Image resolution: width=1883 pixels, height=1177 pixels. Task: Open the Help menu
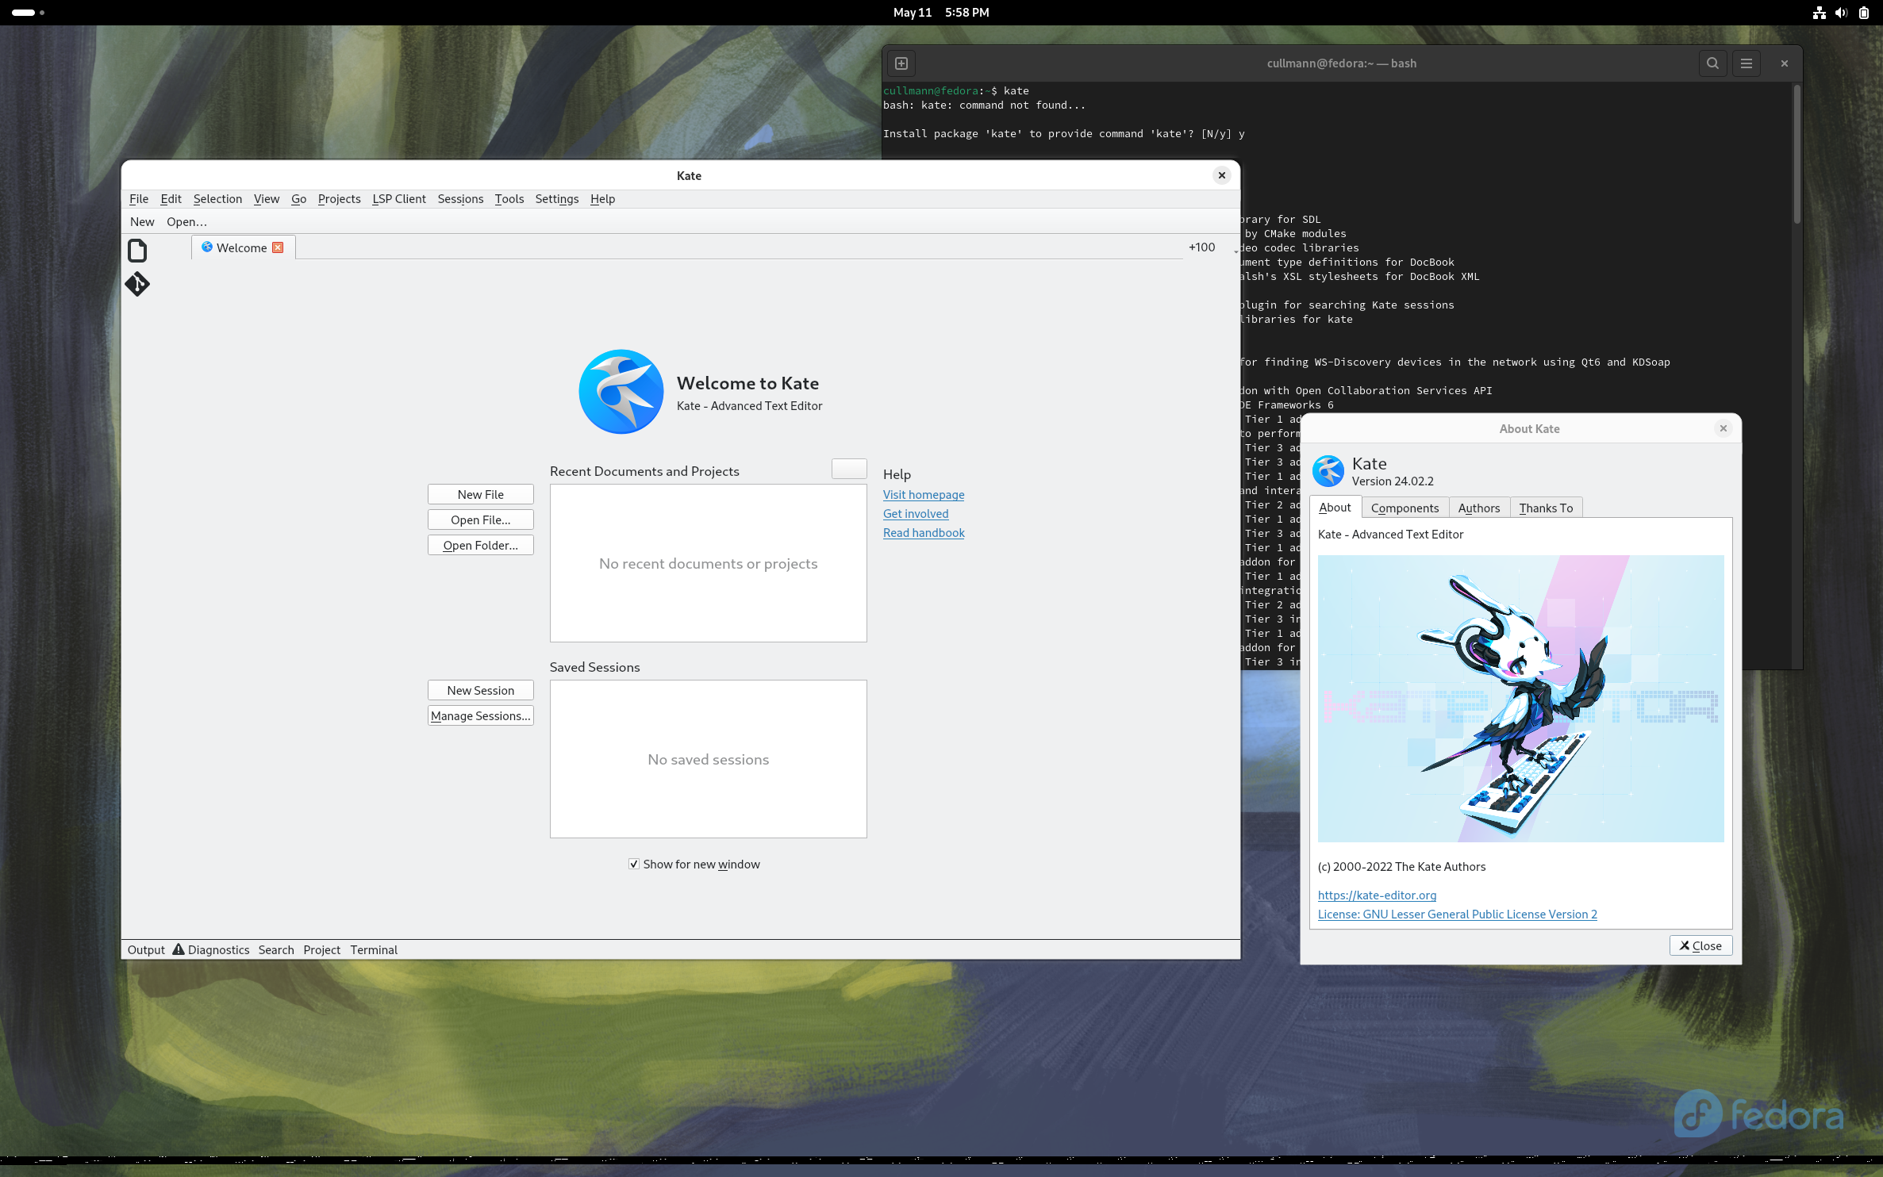(x=602, y=199)
